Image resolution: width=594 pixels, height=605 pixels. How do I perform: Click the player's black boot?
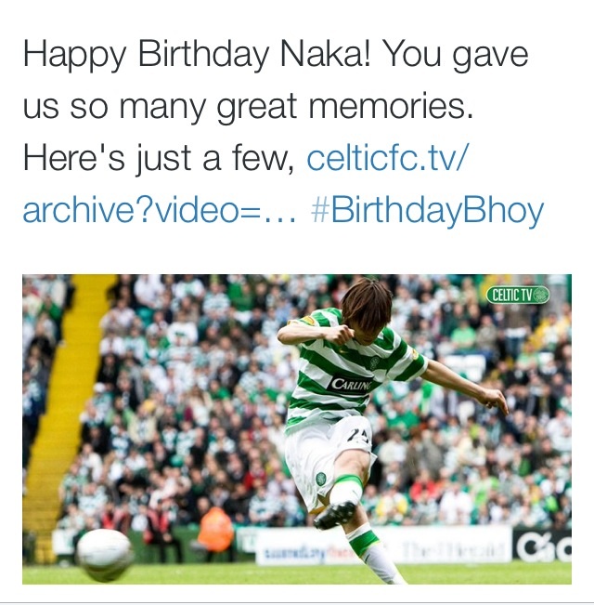[x=335, y=516]
